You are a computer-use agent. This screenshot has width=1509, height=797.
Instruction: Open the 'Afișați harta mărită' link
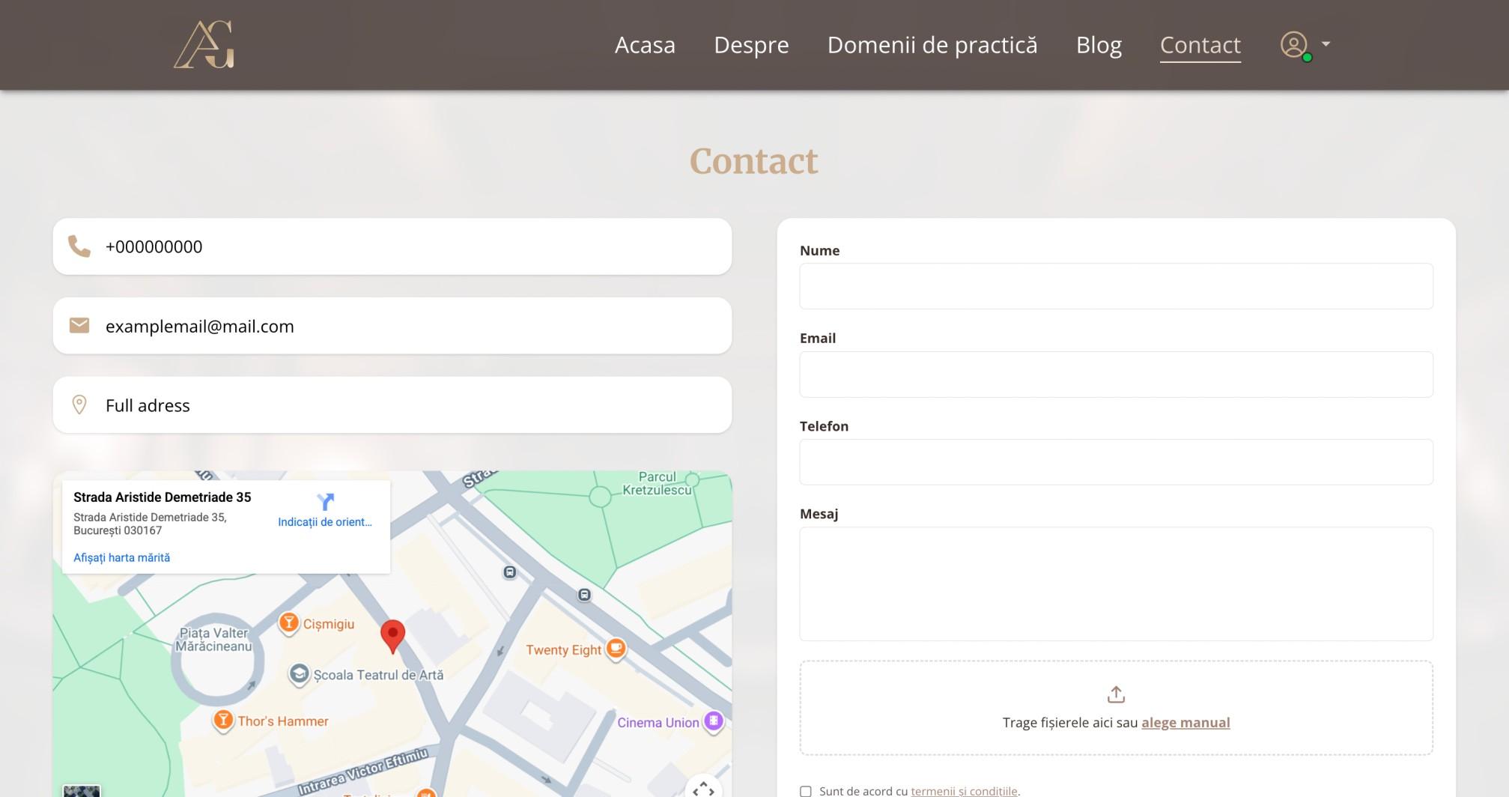[x=121, y=557]
